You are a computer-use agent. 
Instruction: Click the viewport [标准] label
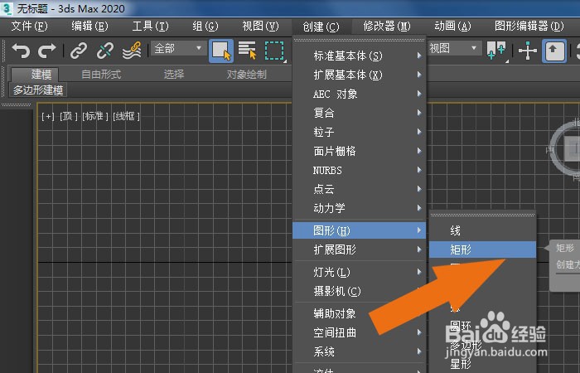(95, 117)
